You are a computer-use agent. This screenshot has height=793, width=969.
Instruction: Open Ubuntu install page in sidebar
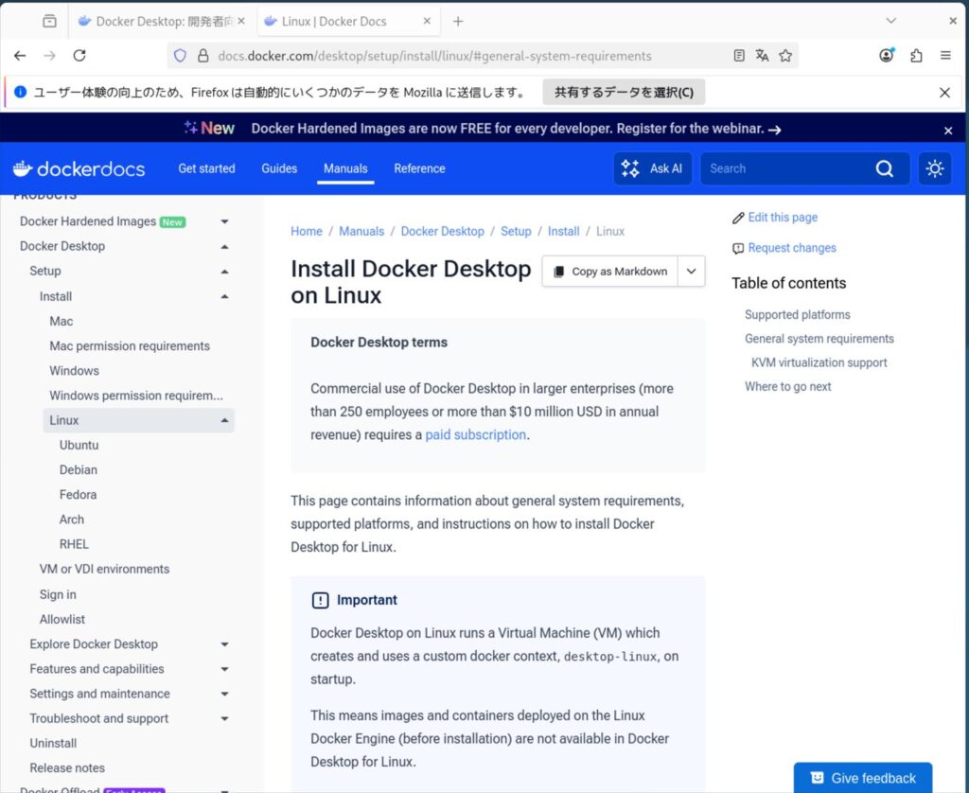pos(79,445)
